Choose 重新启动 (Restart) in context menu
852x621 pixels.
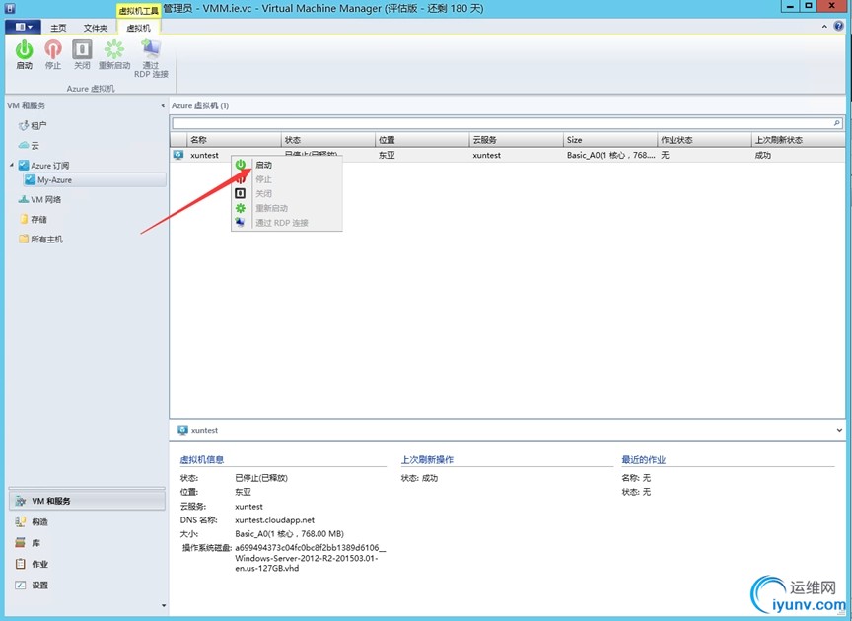tap(287, 208)
